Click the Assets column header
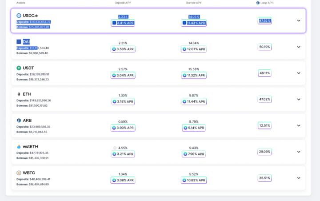The height and width of the screenshot is (201, 320). coord(20,3)
